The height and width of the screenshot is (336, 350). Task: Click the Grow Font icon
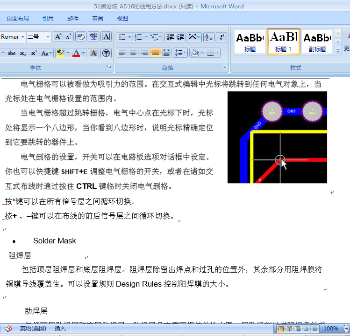tap(58, 37)
